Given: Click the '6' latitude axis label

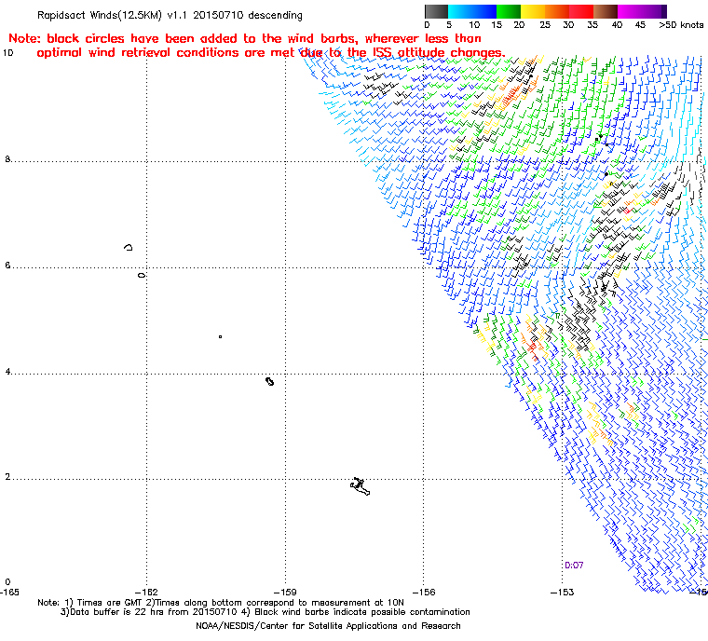Looking at the screenshot, I should tap(7, 266).
